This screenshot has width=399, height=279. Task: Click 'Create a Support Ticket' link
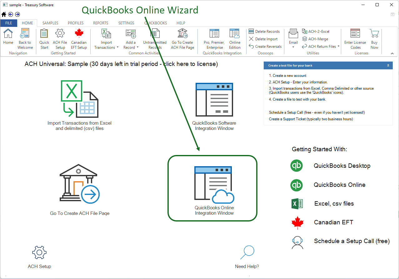(x=311, y=119)
